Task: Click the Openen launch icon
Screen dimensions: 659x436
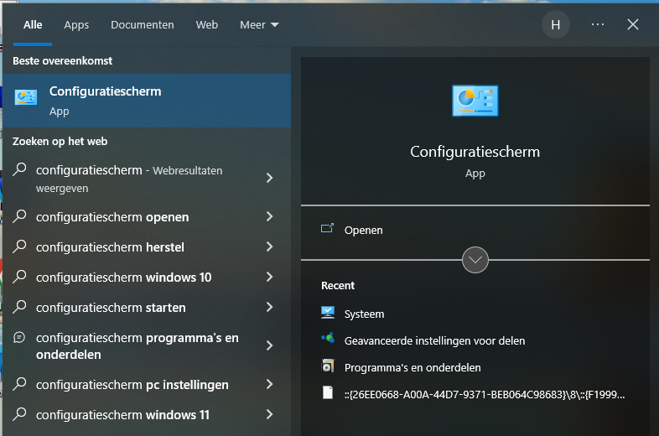Action: [x=327, y=228]
